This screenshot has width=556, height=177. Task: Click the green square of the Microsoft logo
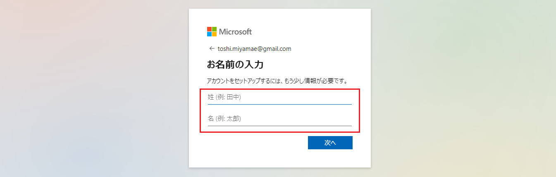(214, 29)
